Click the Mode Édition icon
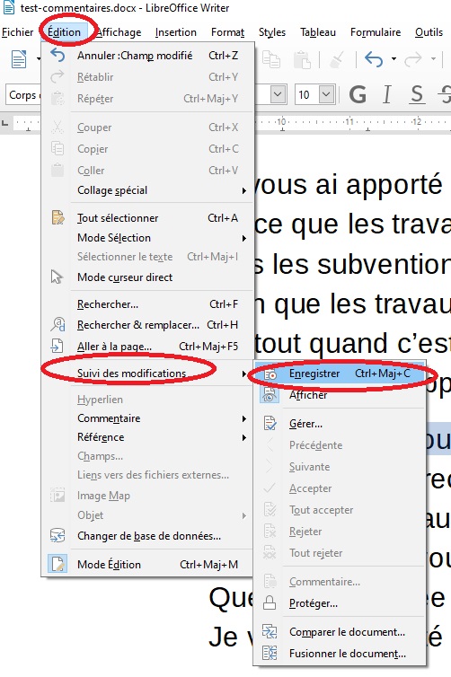This screenshot has width=451, height=677. [x=57, y=564]
